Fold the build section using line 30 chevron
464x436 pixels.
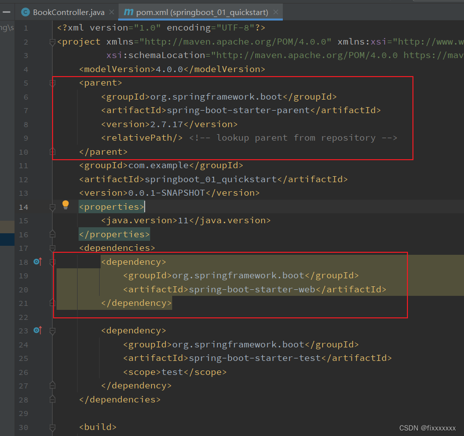coord(52,427)
